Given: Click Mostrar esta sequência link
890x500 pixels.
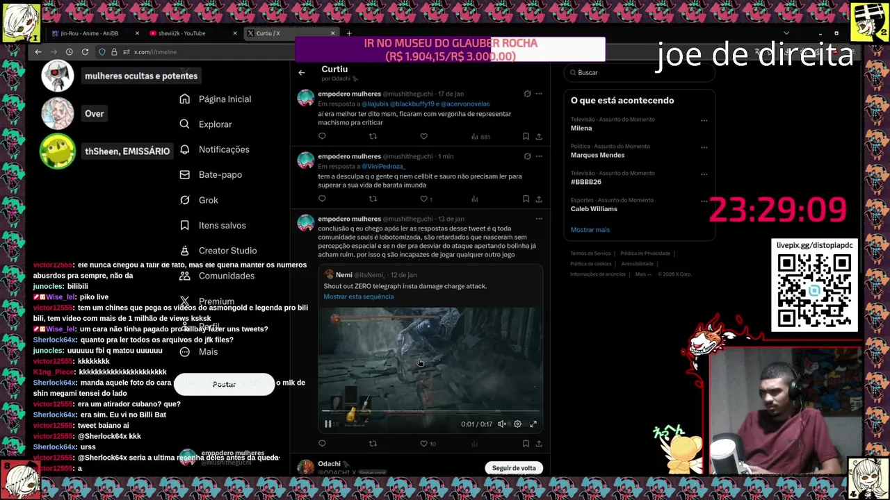Looking at the screenshot, I should pos(358,297).
